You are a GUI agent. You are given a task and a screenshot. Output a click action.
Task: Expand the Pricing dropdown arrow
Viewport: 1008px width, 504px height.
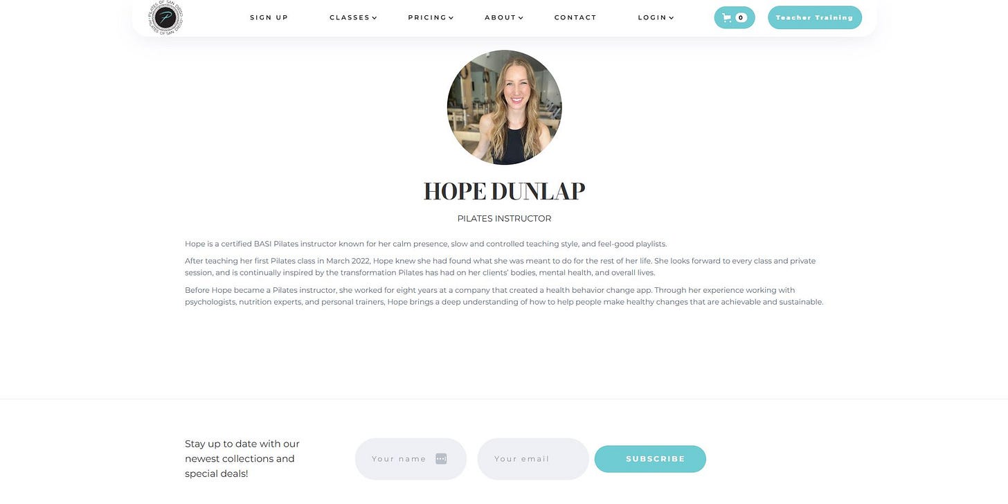tap(451, 18)
